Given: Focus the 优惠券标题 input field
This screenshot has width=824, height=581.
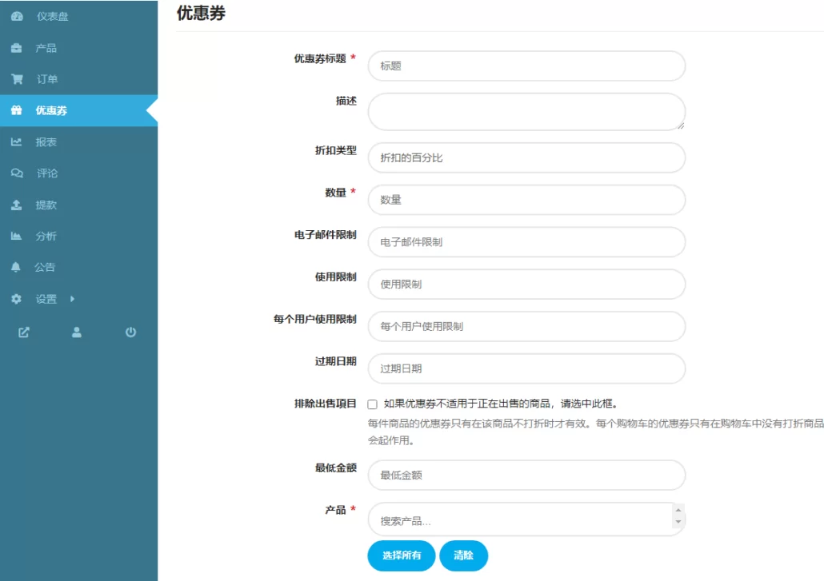Looking at the screenshot, I should point(526,66).
